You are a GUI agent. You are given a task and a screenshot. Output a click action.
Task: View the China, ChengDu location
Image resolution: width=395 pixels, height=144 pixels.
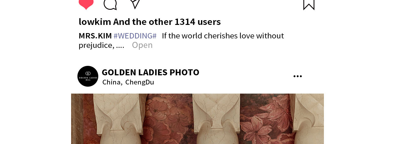(x=128, y=82)
